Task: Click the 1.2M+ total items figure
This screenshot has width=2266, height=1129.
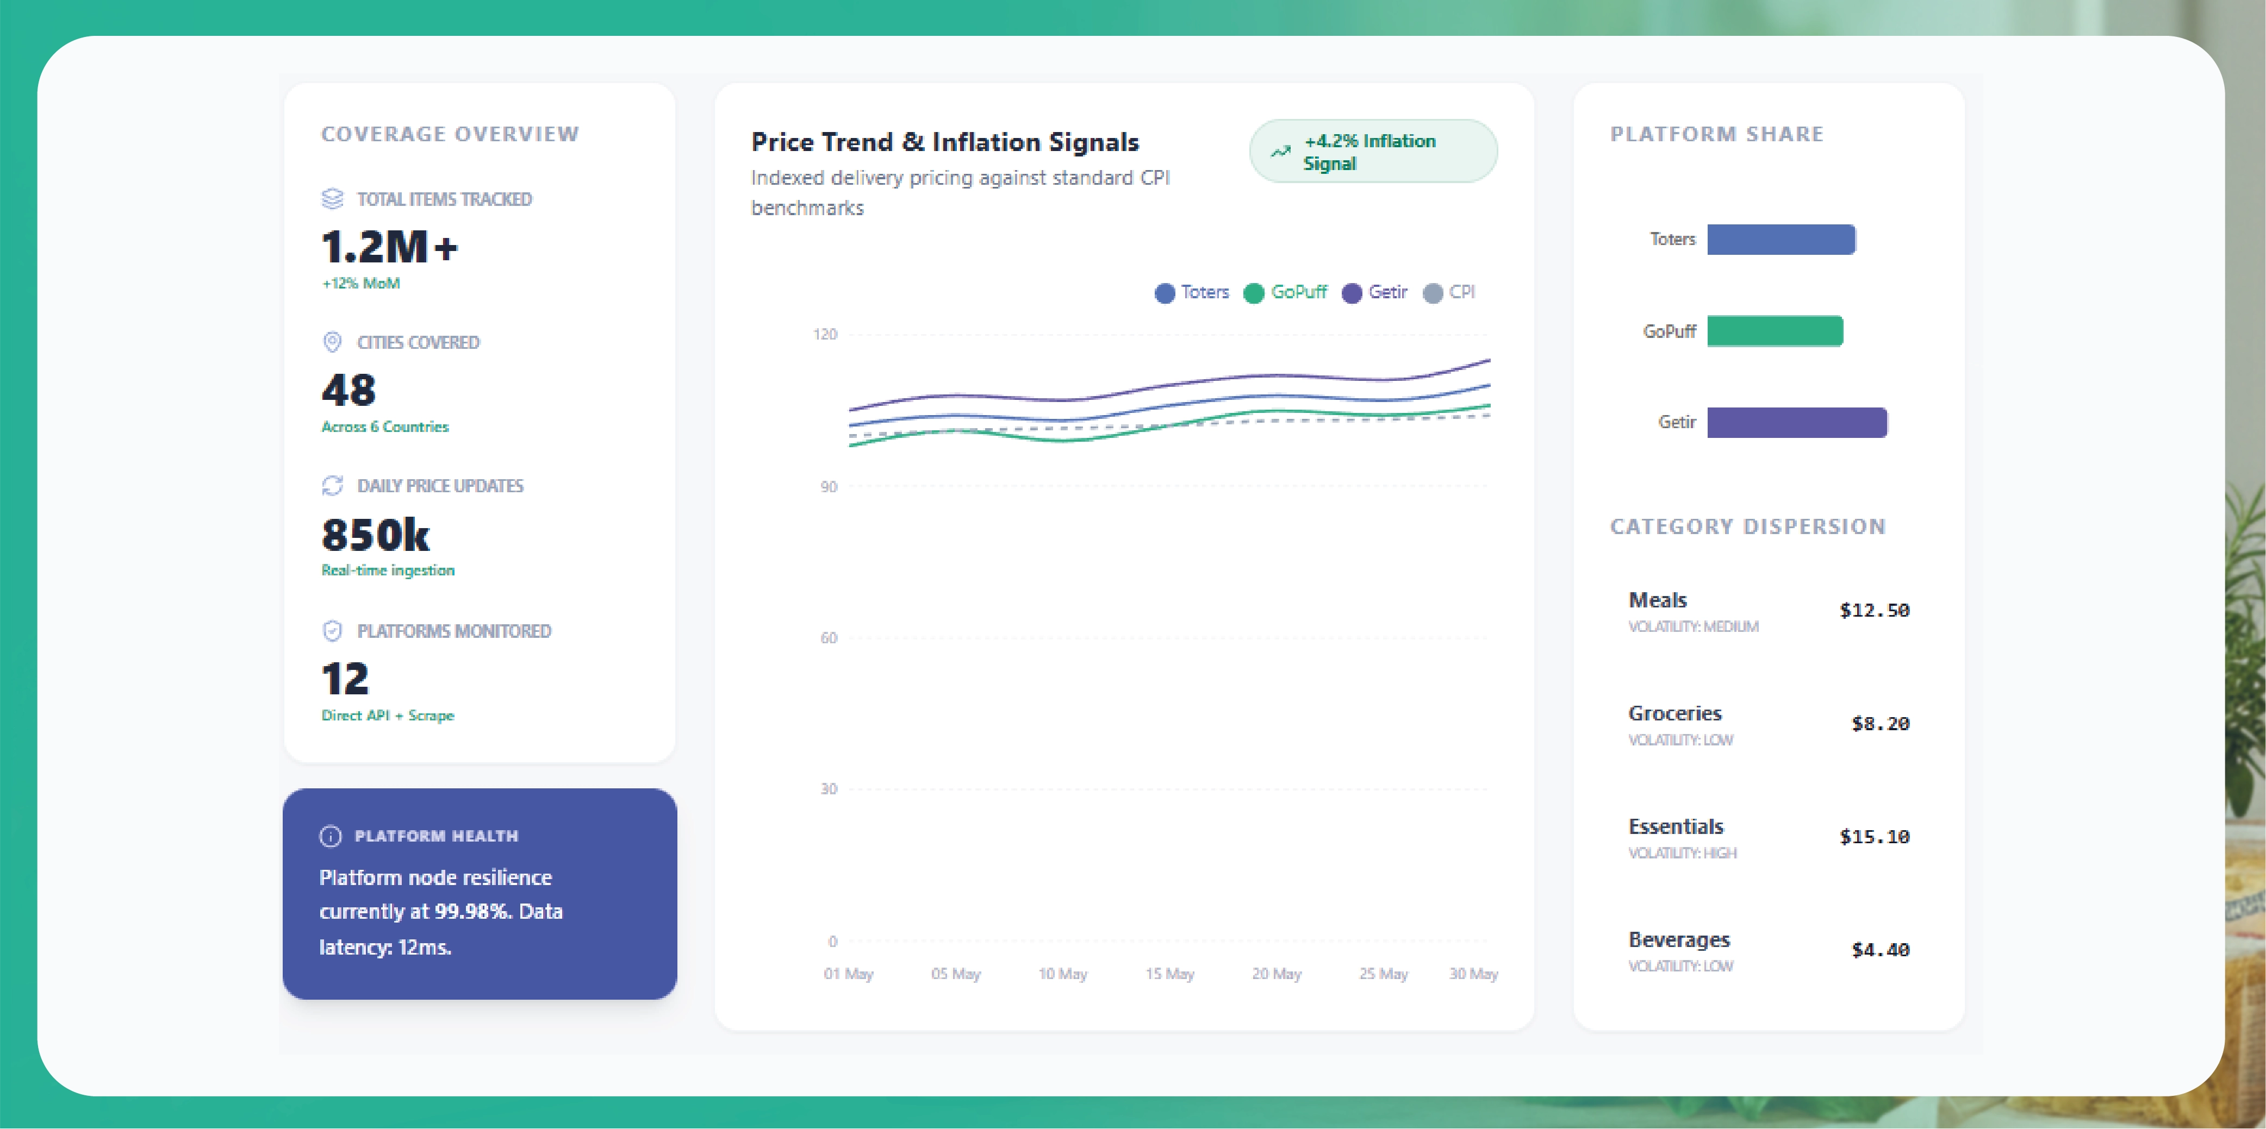Action: pyautogui.click(x=390, y=247)
